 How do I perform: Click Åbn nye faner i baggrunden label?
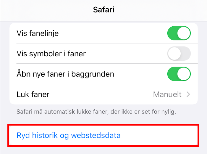click(x=65, y=74)
